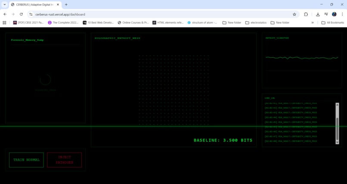This screenshot has height=184, width=347.
Task: Open Chrome three-dot menu
Action: (x=342, y=14)
